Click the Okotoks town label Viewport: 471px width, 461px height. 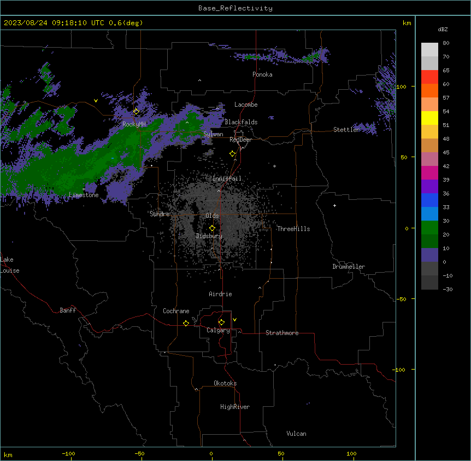225,383
